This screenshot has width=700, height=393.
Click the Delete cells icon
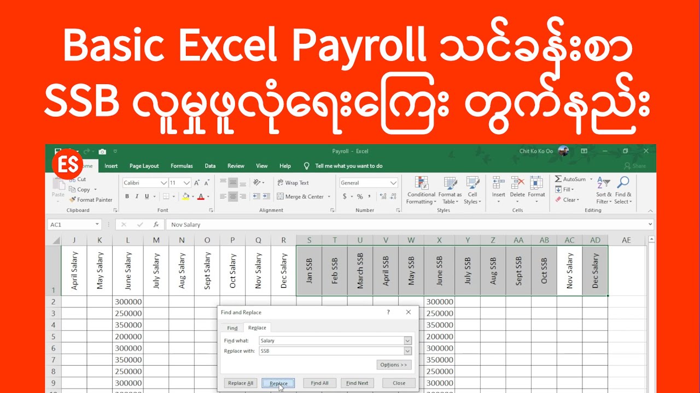coord(517,183)
